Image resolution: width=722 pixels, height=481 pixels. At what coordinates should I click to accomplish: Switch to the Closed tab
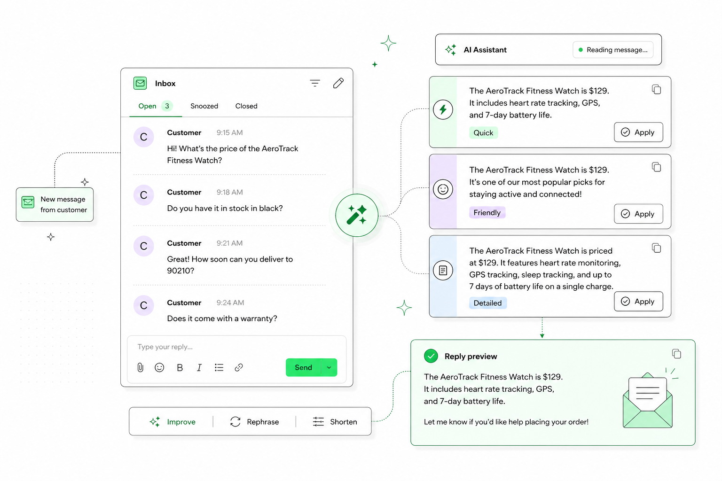(246, 106)
